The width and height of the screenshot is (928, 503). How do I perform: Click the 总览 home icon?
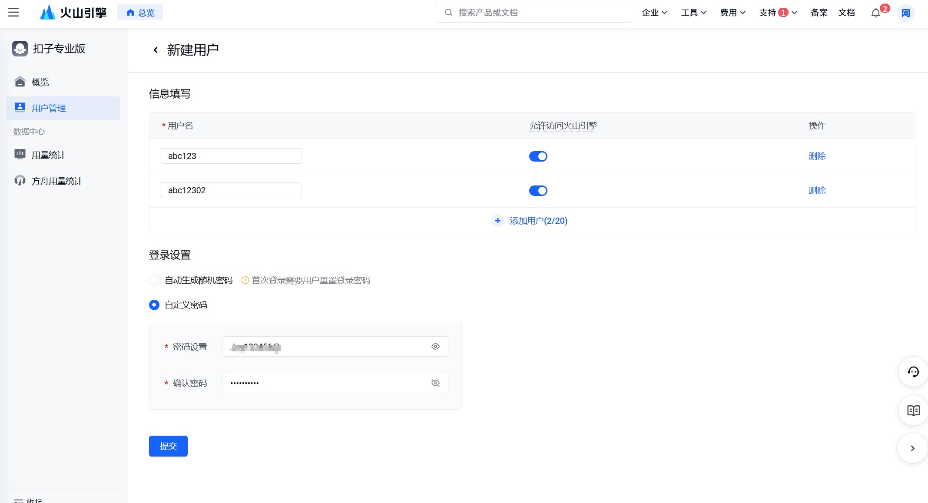pos(130,13)
